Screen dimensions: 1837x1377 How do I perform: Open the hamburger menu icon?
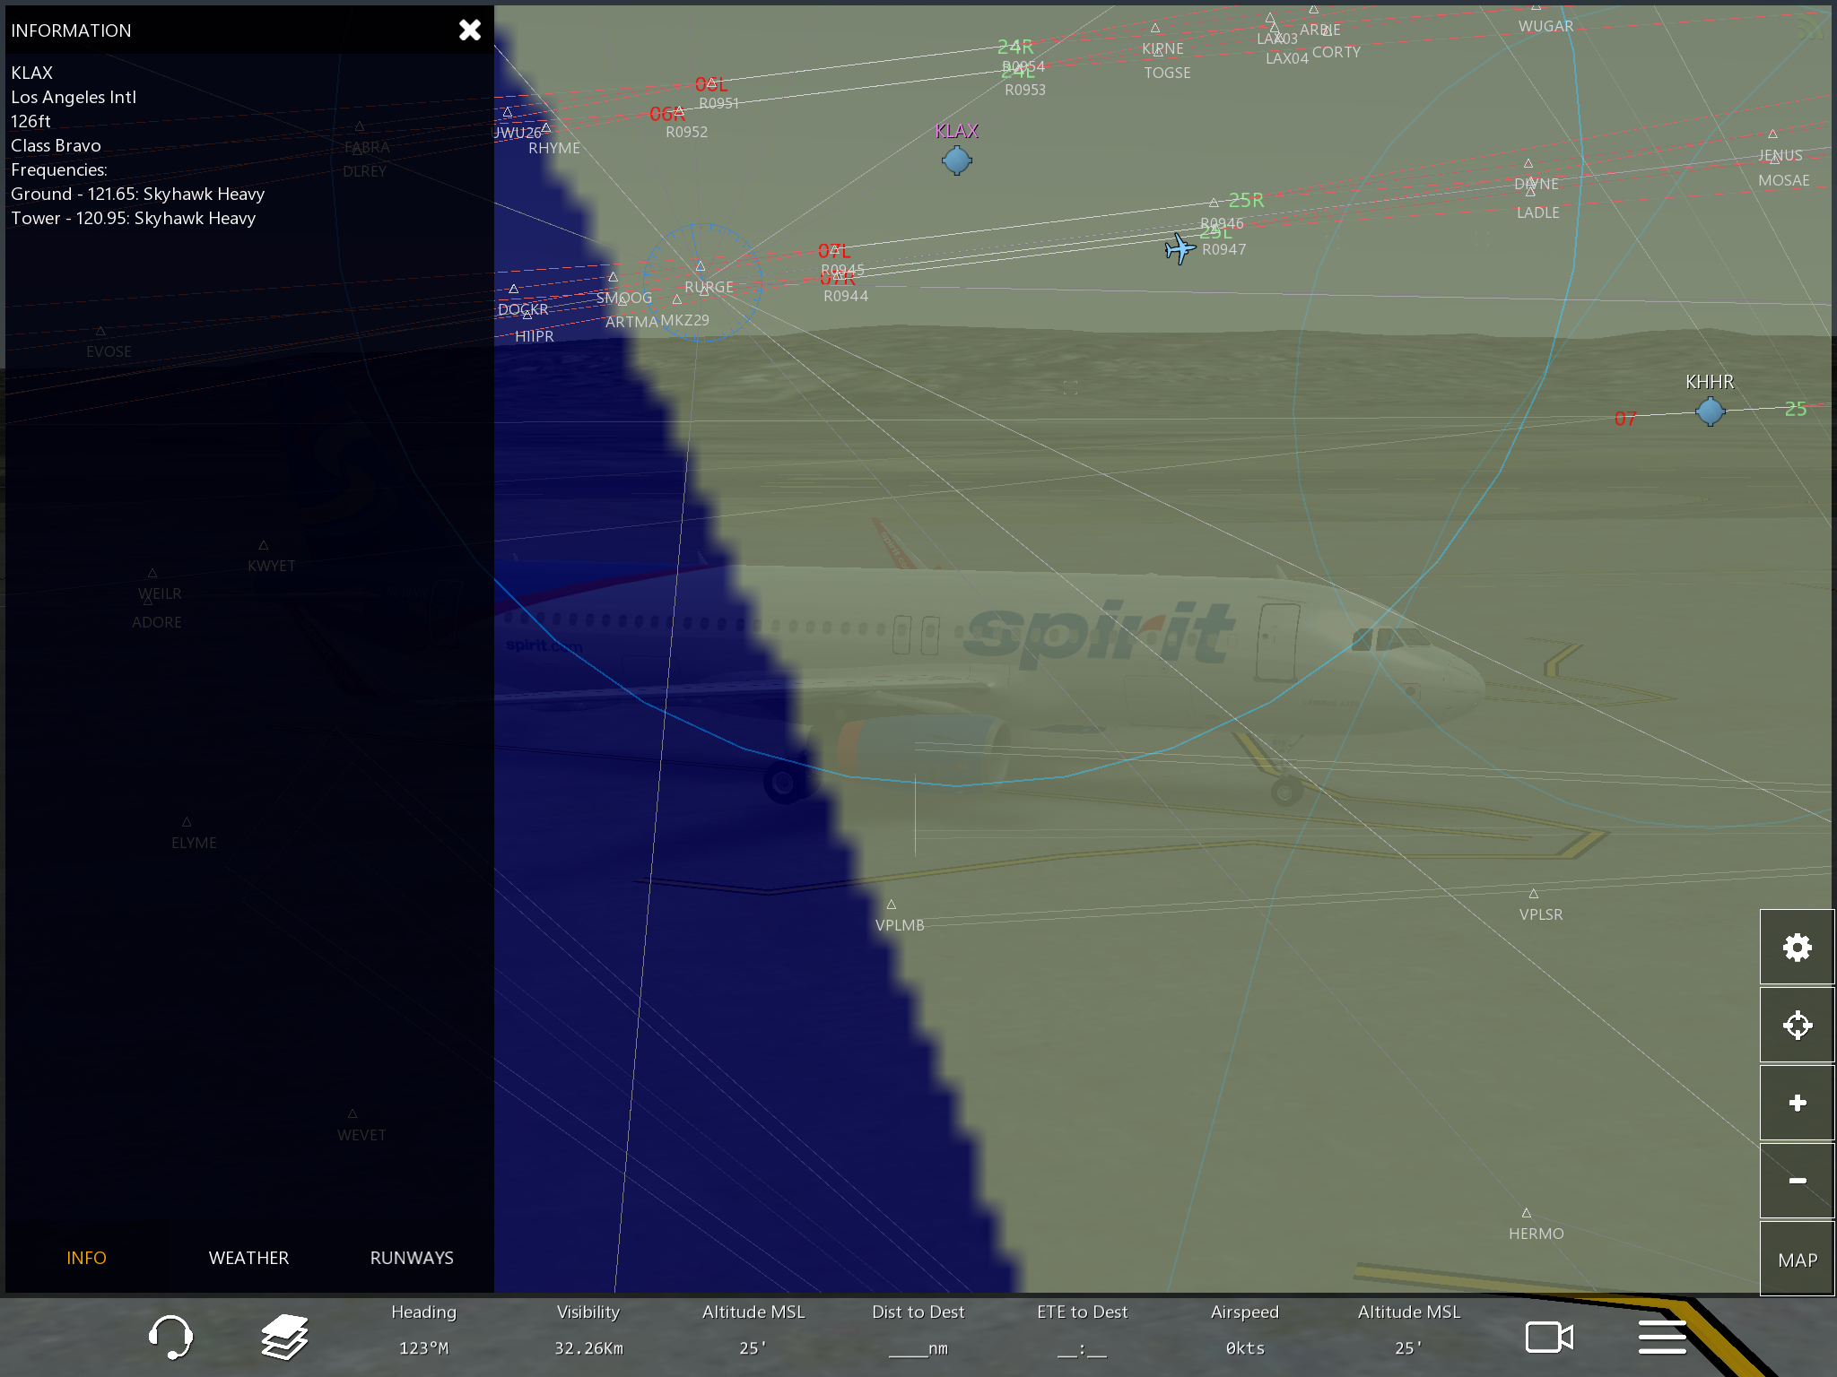(1662, 1337)
